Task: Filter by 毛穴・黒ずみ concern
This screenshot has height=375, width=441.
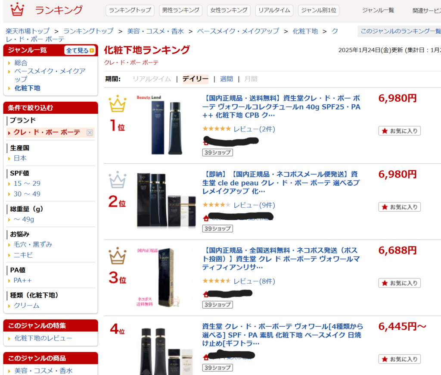Action: (x=33, y=244)
